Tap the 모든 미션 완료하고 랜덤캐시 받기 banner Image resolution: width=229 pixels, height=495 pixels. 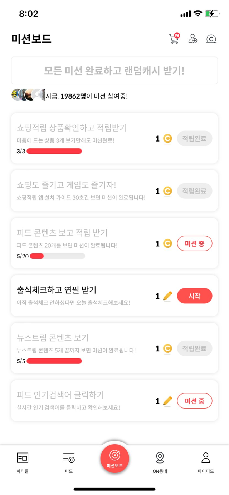pyautogui.click(x=114, y=70)
